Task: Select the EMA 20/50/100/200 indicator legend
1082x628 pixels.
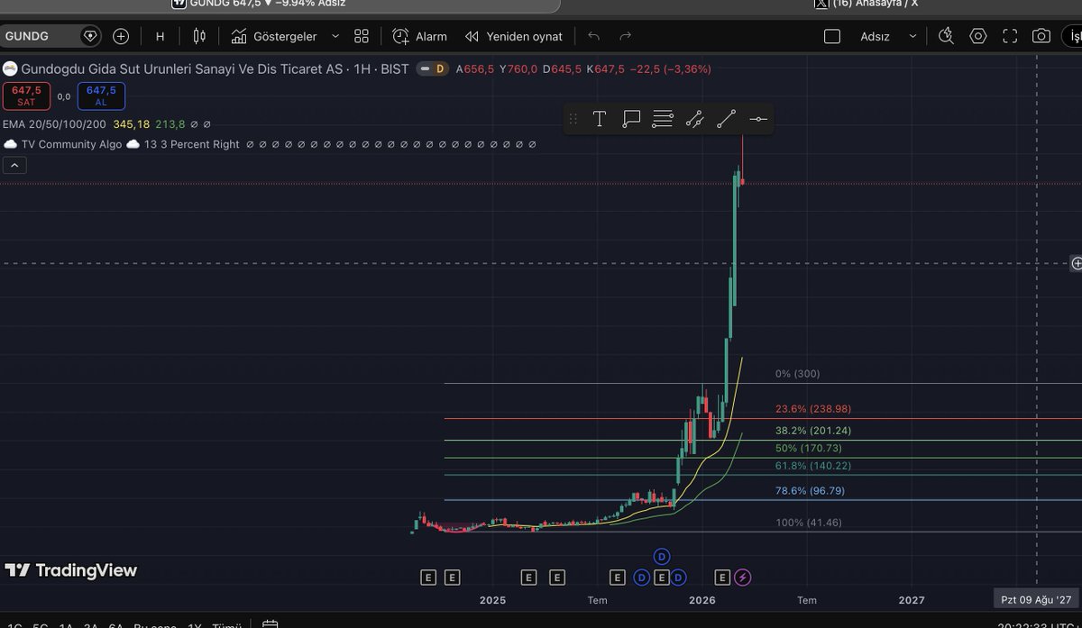Action: click(54, 124)
